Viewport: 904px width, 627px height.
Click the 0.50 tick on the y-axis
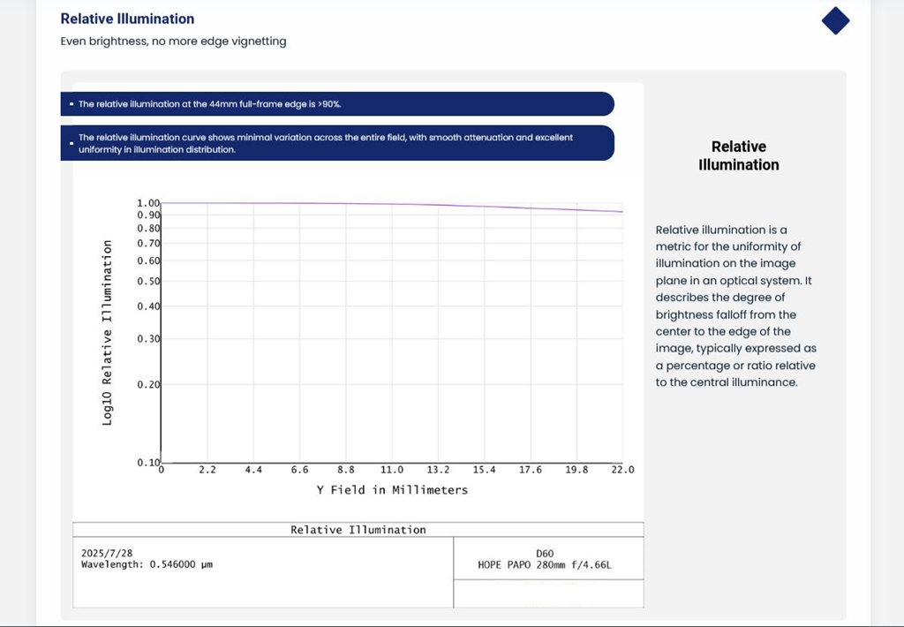click(148, 281)
